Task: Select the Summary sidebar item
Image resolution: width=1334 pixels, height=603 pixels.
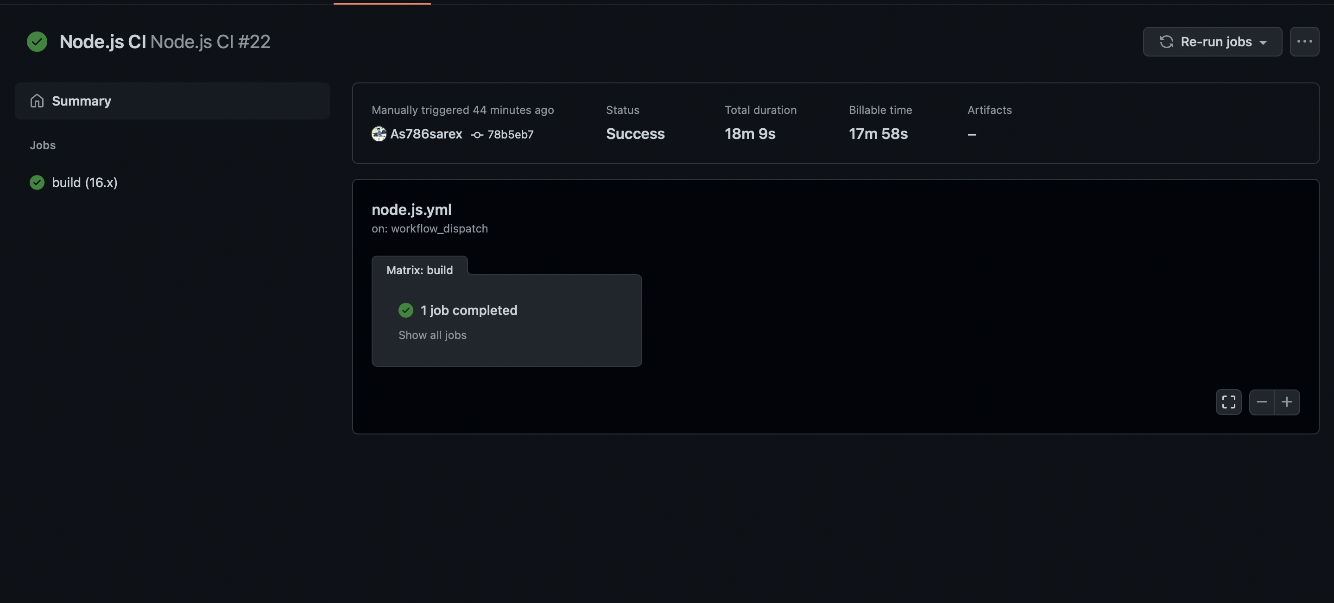Action: (x=81, y=101)
